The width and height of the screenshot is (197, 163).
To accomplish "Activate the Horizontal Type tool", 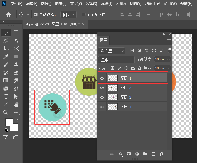I will pos(6,96).
